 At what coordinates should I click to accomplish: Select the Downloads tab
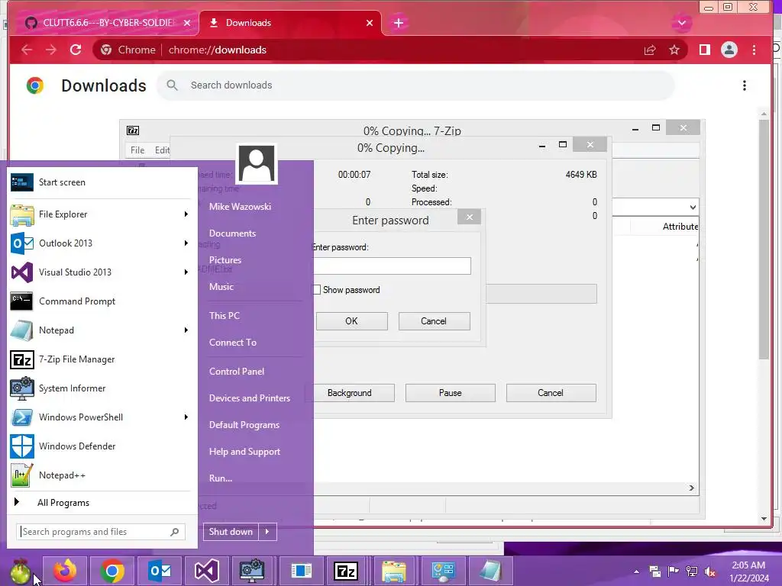291,23
